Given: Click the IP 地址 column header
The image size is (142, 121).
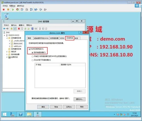Looking at the screenshot, I should [47, 65].
